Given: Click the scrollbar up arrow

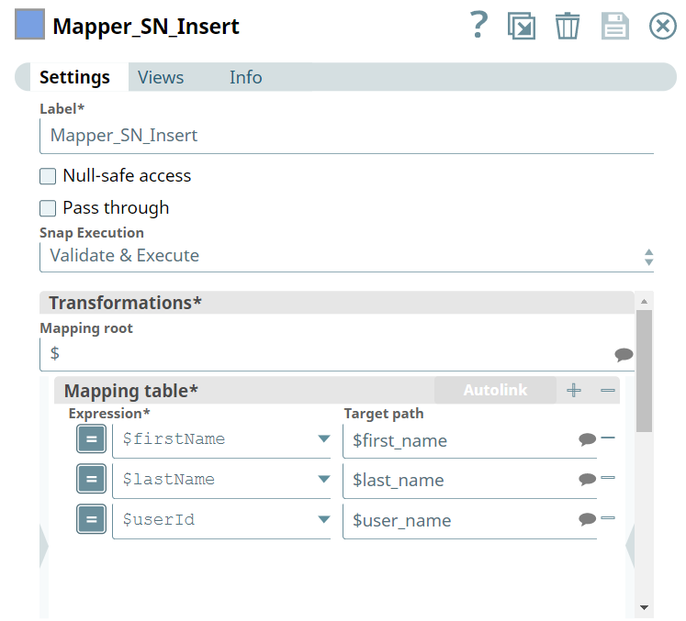Looking at the screenshot, I should coord(644,302).
